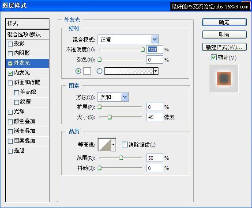Screen dimensions: 252x208
Task: Click the white glow color swatch
Action: [87, 71]
